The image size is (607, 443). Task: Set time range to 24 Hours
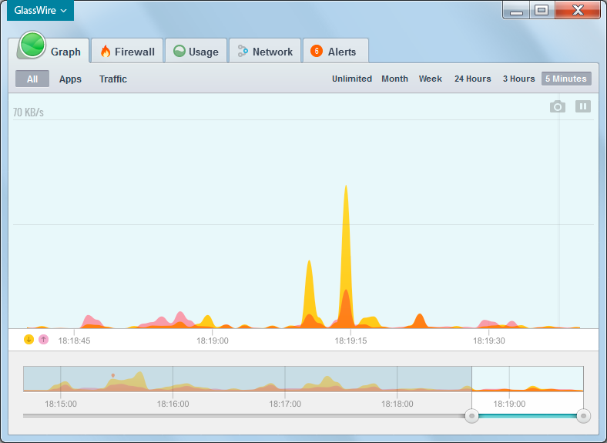click(473, 79)
